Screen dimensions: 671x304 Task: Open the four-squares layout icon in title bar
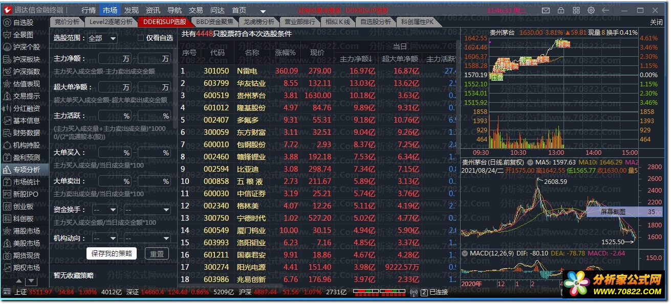(577, 10)
